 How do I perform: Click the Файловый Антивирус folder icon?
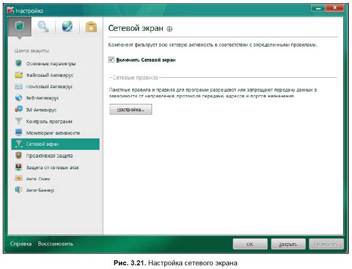coord(18,75)
